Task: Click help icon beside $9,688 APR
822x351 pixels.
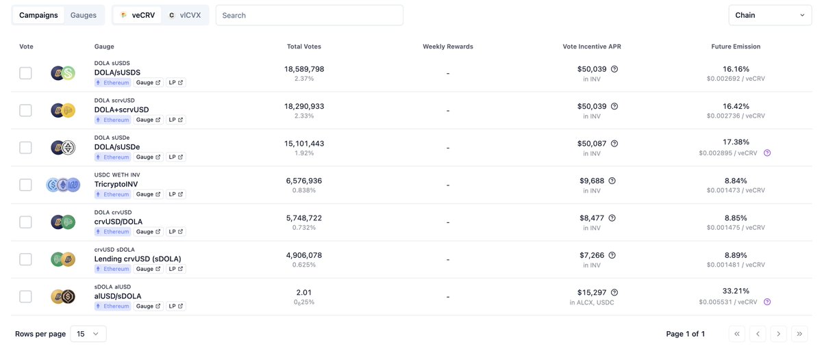Action: (x=612, y=181)
